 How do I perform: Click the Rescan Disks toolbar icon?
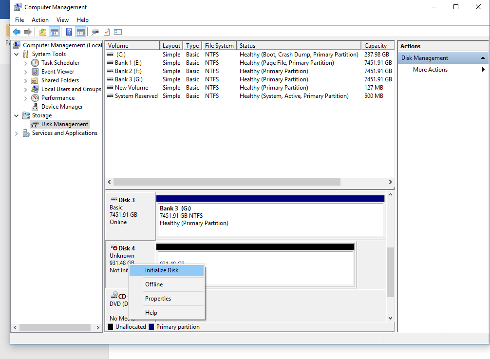[x=95, y=32]
